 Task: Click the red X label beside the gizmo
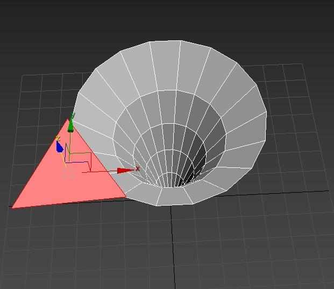138,169
